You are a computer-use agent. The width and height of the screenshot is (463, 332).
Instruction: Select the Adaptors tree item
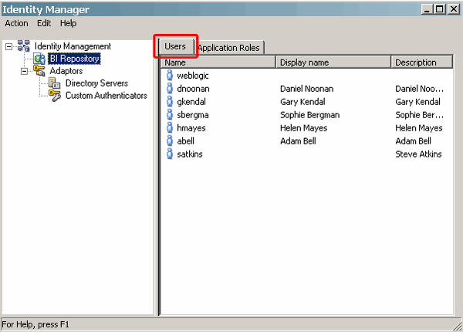[66, 71]
